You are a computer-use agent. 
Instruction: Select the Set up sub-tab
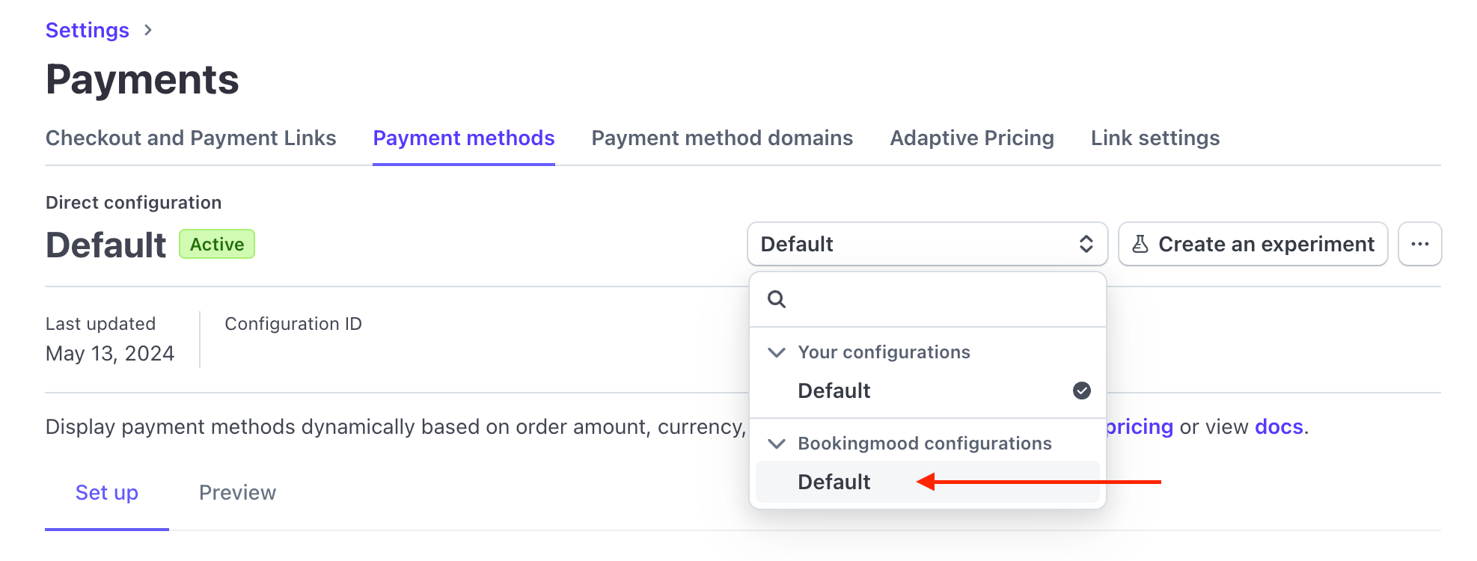point(107,493)
